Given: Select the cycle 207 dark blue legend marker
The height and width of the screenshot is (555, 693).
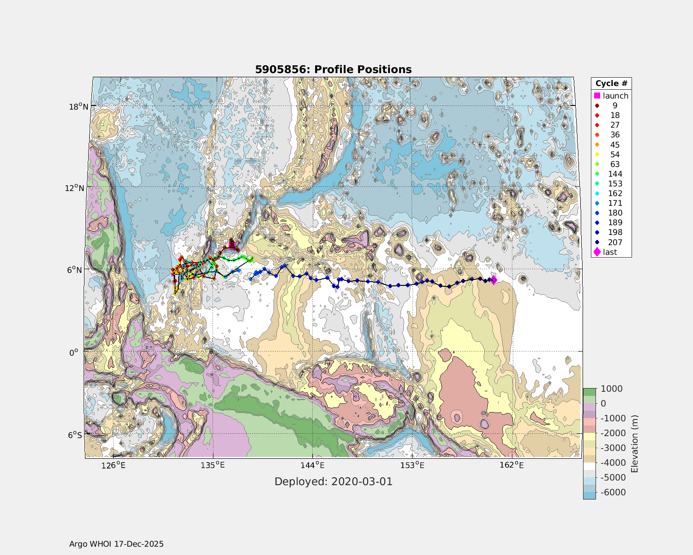Looking at the screenshot, I should pyautogui.click(x=597, y=242).
